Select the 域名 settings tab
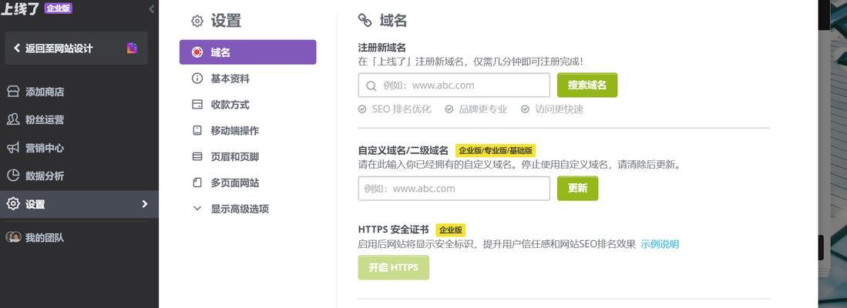The width and height of the screenshot is (847, 308). click(248, 52)
